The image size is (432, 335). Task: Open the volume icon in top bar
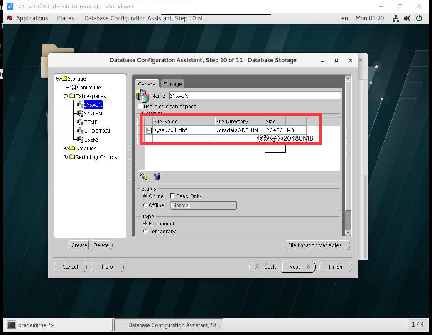tap(407, 18)
